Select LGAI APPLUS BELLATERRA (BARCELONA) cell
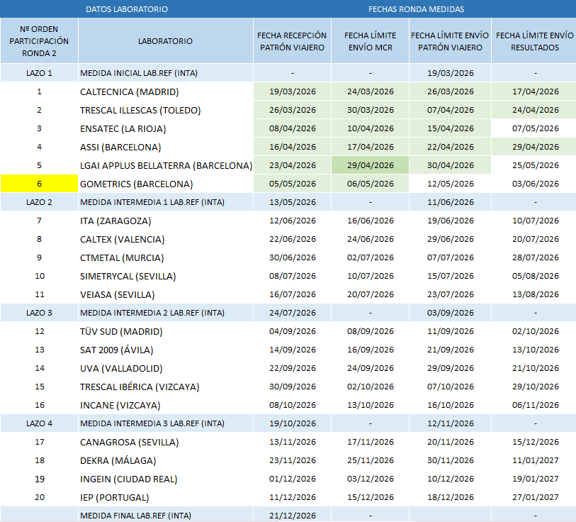This screenshot has height=522, width=576. tap(165, 165)
